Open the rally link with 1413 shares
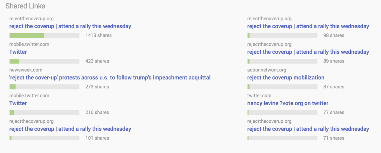The width and height of the screenshot is (381, 153). (70, 26)
